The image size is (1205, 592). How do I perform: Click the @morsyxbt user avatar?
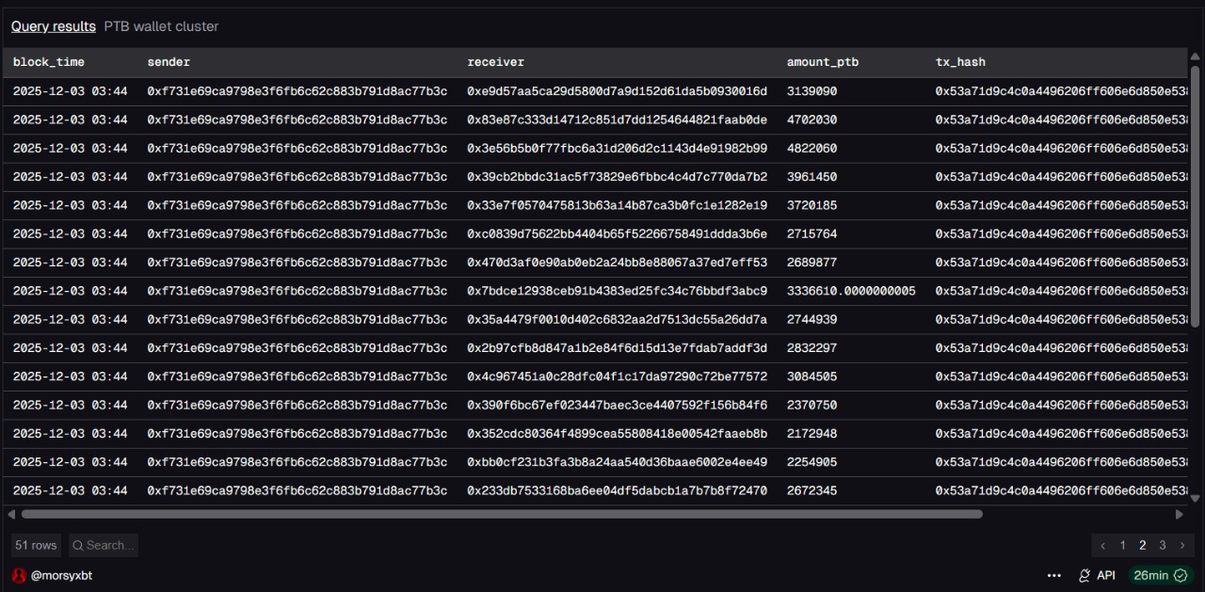click(x=19, y=575)
